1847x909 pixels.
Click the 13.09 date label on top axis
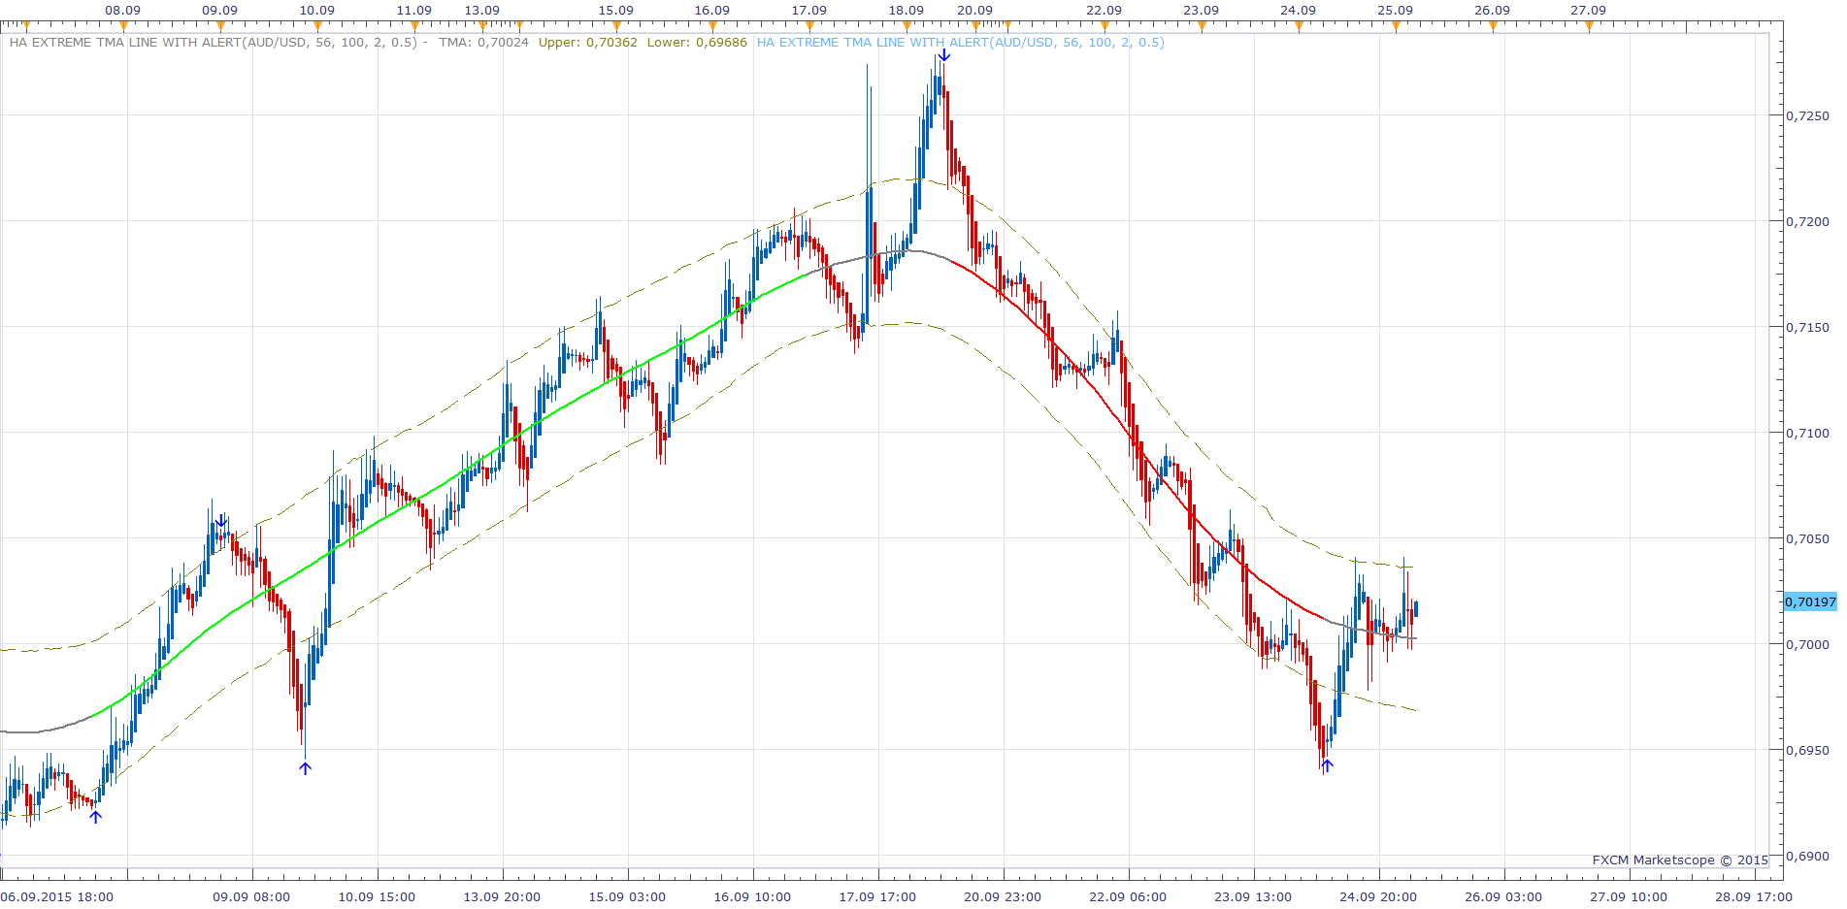coord(482,11)
